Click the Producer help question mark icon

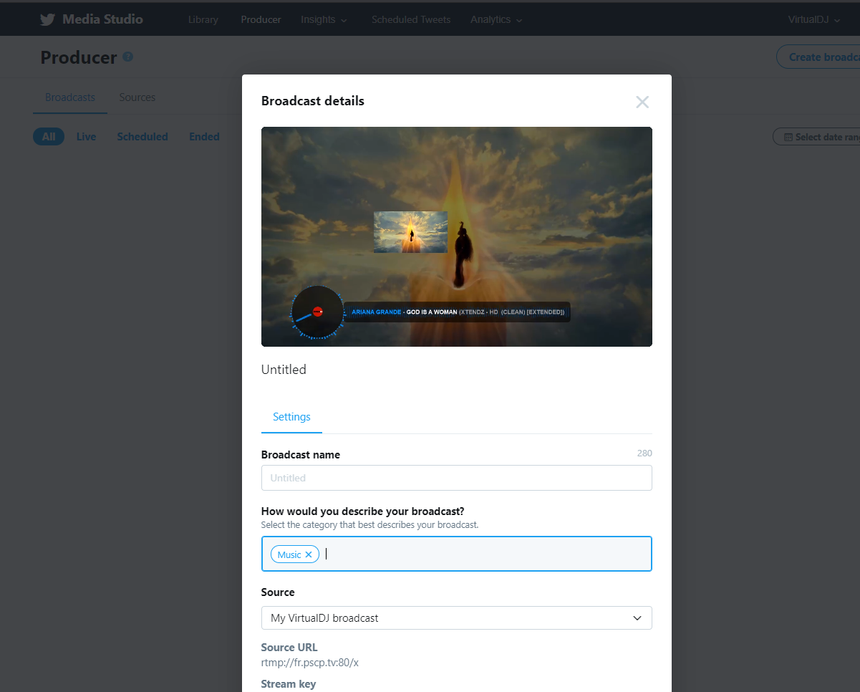(127, 57)
